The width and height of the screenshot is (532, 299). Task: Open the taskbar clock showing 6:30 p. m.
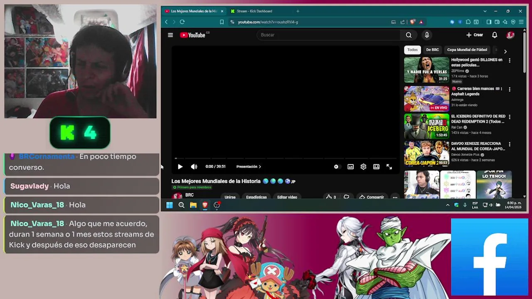(x=514, y=205)
